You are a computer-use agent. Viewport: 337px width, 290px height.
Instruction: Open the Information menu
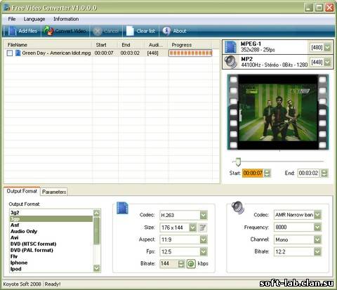click(x=66, y=19)
